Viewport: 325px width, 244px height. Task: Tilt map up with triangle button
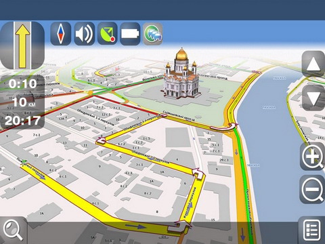click(x=313, y=64)
